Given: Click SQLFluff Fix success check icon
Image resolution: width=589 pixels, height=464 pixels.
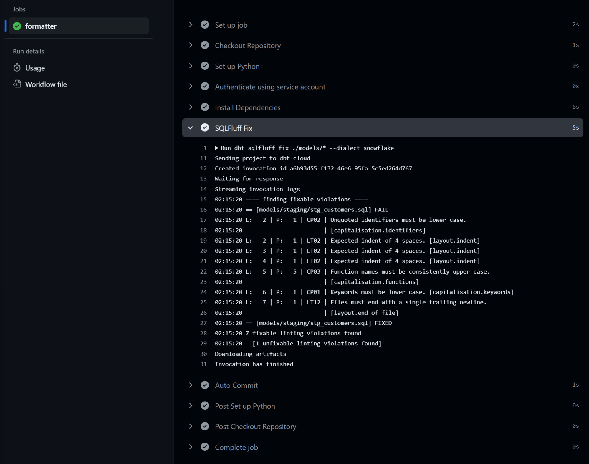Looking at the screenshot, I should pos(205,128).
